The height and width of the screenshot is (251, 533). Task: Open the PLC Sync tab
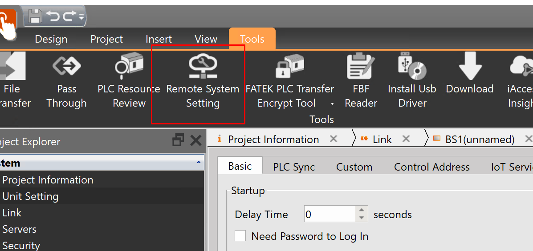coord(293,167)
